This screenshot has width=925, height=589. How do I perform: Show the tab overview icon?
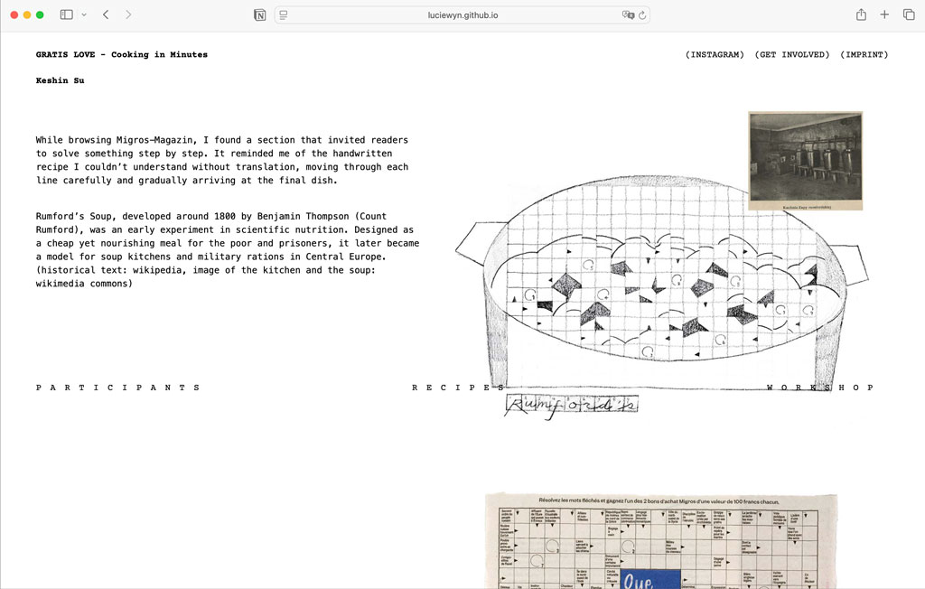pyautogui.click(x=909, y=14)
